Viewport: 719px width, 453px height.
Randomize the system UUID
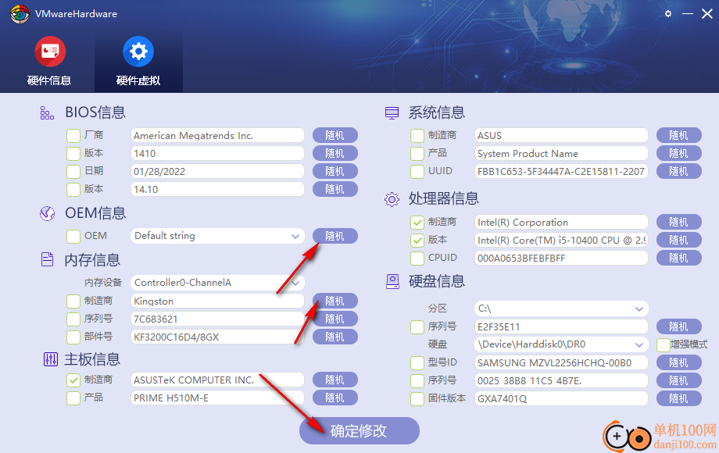click(x=678, y=171)
